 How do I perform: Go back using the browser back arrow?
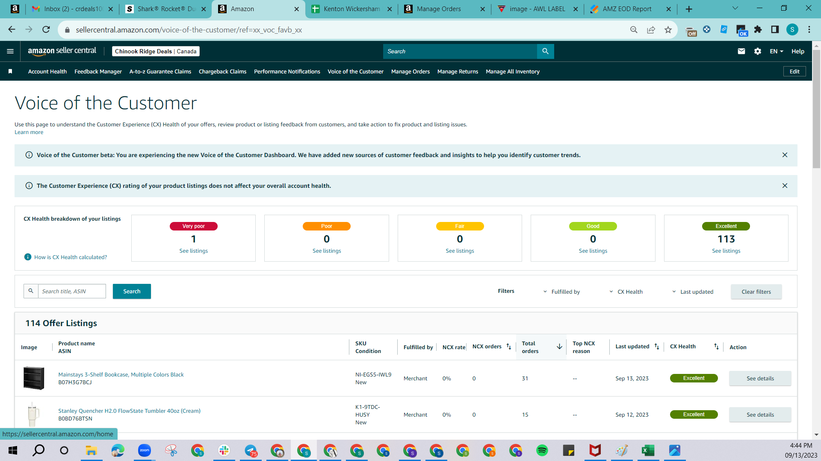(12, 29)
